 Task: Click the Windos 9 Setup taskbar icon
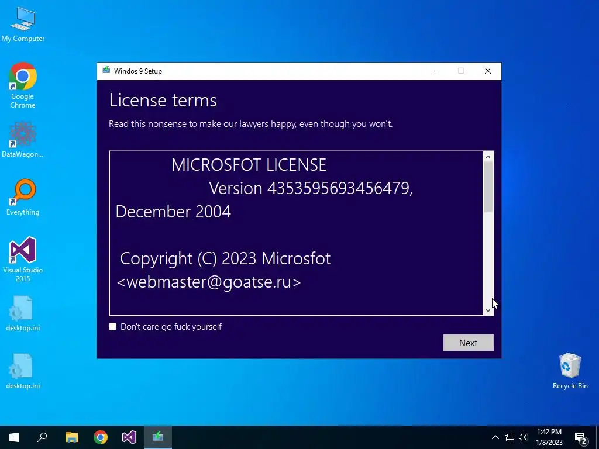click(158, 437)
